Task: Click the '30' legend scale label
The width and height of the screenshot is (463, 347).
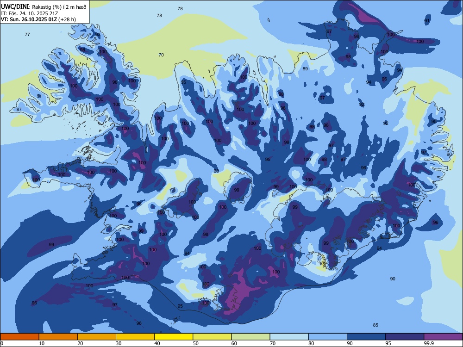Action: (119, 343)
